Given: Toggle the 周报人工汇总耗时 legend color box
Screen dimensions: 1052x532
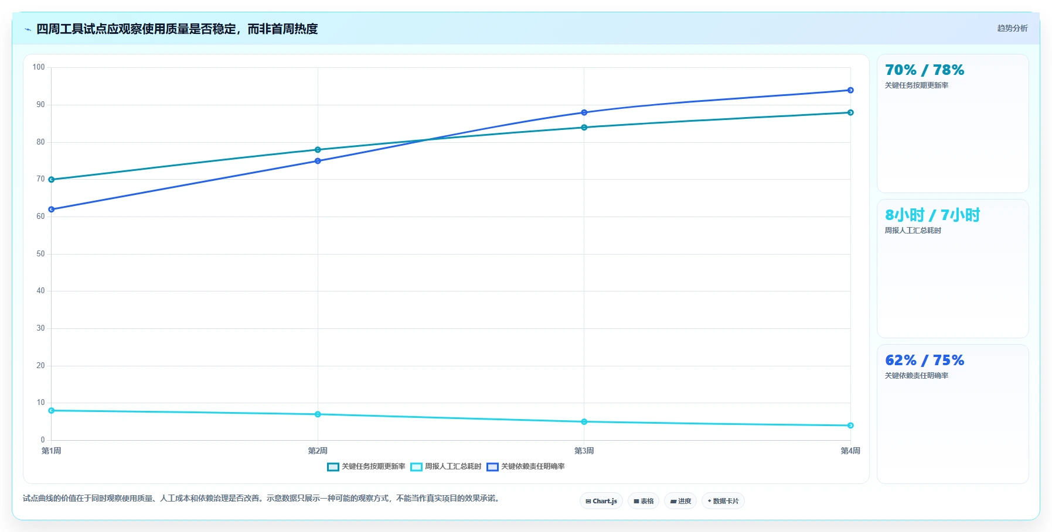Looking at the screenshot, I should [416, 466].
